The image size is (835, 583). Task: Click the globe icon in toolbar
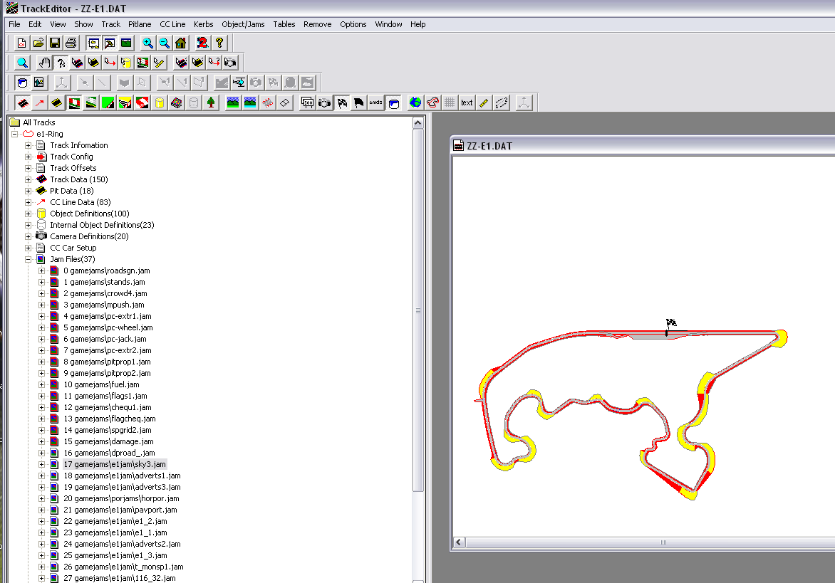point(415,103)
